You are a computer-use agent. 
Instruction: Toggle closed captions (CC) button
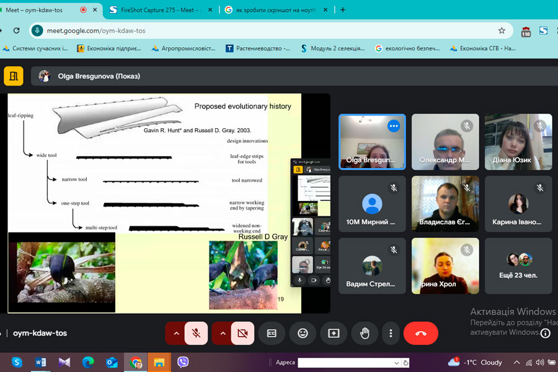point(272,334)
